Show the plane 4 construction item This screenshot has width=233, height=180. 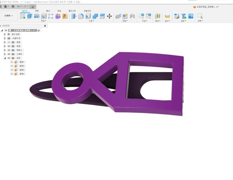coord(12,74)
